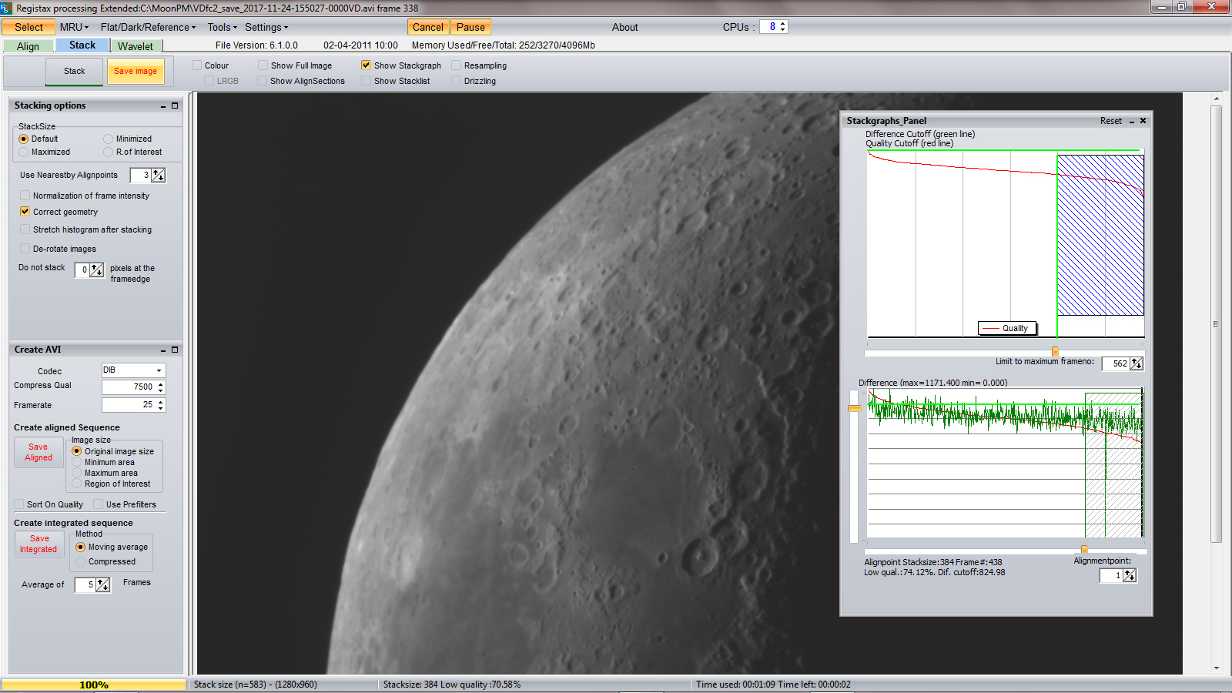This screenshot has height=693, width=1232.
Task: Enable Normalization of frame intensity
Action: point(25,196)
